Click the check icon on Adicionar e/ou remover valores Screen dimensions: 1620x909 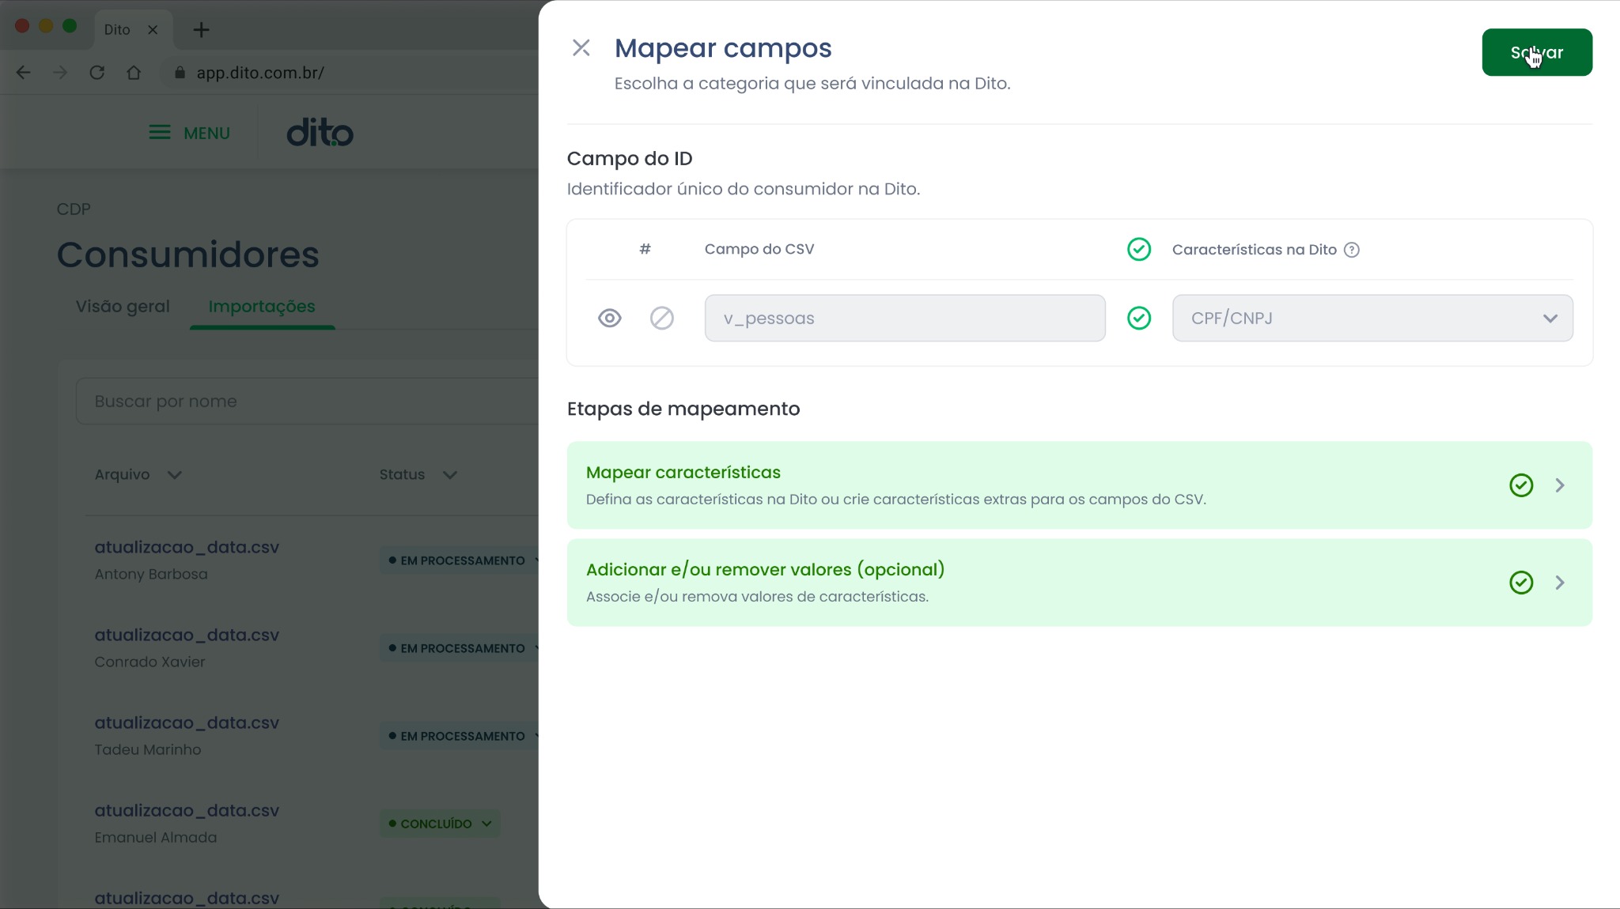(1521, 583)
